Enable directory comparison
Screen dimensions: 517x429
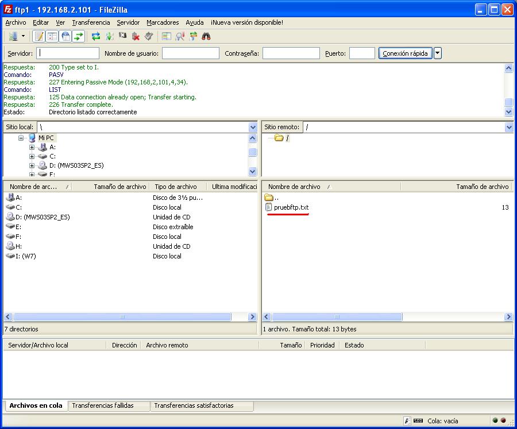click(x=166, y=36)
